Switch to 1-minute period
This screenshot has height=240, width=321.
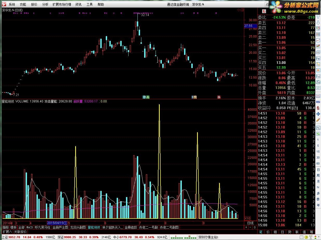pos(318,140)
